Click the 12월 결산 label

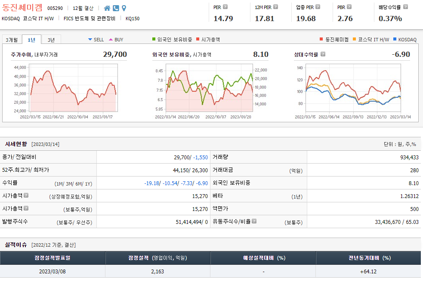(83, 8)
